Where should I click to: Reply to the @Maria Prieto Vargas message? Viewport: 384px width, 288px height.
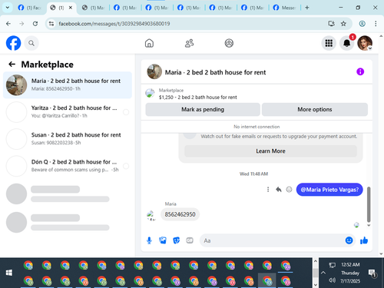[279, 190]
